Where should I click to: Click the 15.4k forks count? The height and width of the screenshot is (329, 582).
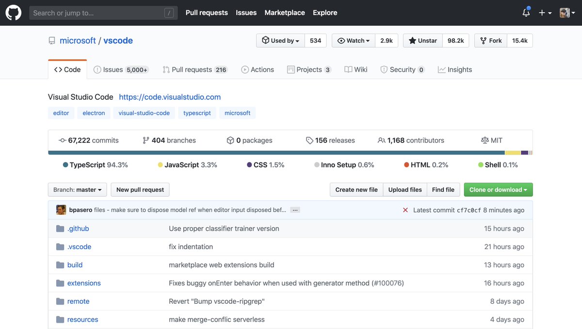pyautogui.click(x=520, y=41)
